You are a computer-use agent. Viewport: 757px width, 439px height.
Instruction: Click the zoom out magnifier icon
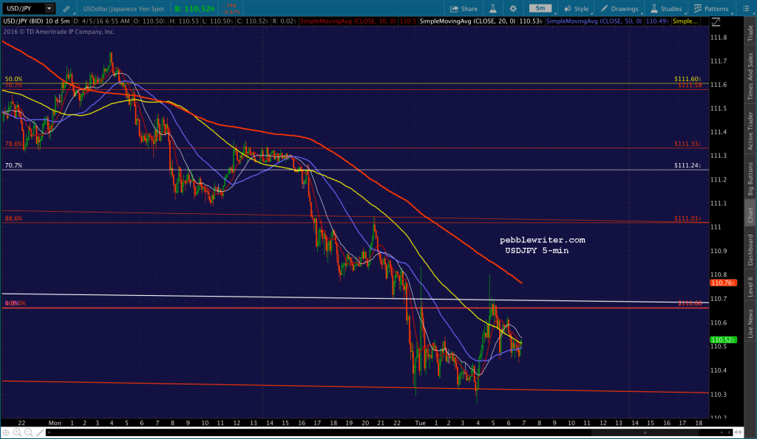tap(29, 432)
